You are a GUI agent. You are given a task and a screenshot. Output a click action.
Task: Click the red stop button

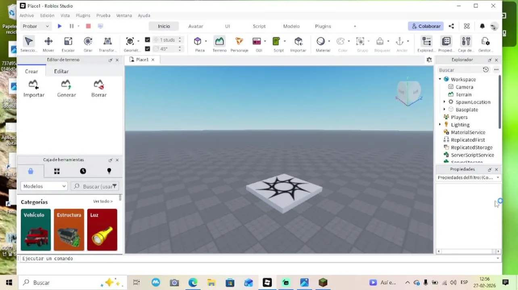(88, 26)
